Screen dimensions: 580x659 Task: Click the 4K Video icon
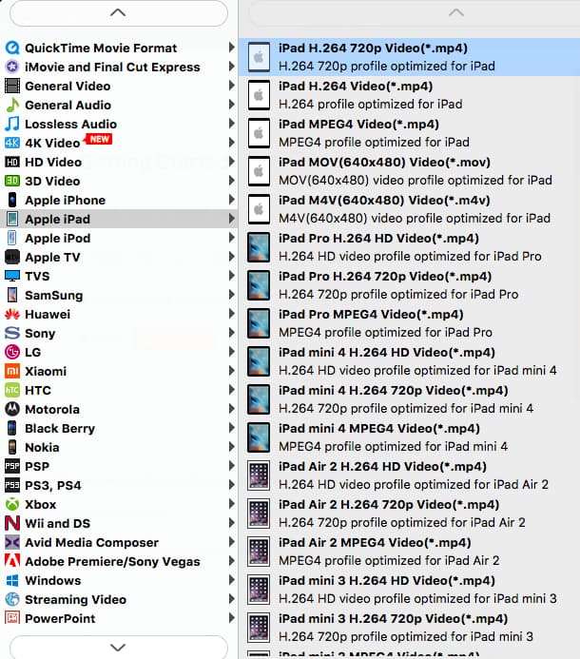12,143
